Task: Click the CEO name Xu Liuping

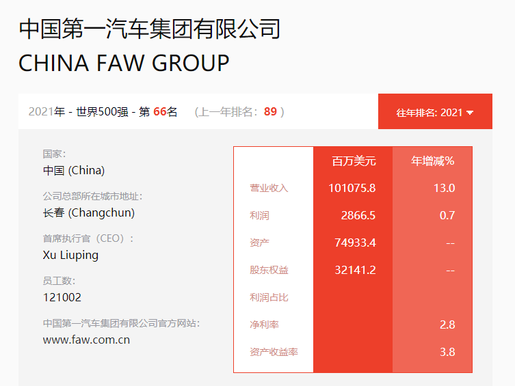Action: pos(70,255)
